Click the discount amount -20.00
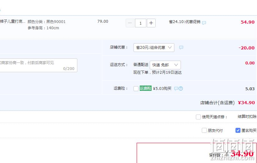This screenshot has height=163, width=257. (246, 48)
